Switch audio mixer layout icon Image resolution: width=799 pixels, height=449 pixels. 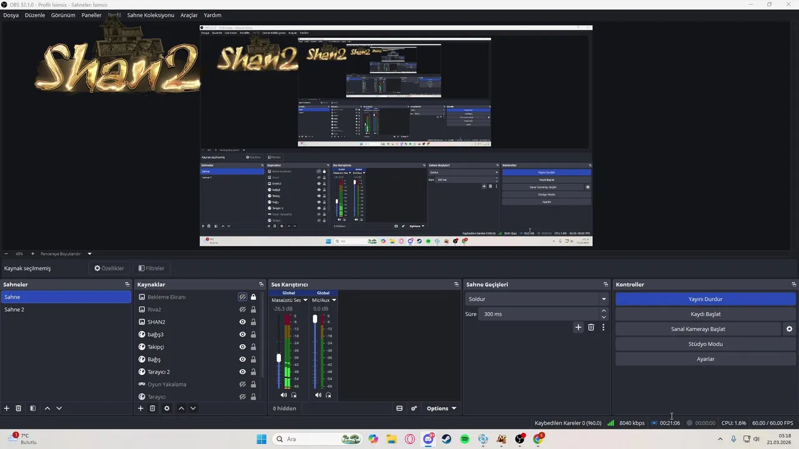click(399, 408)
